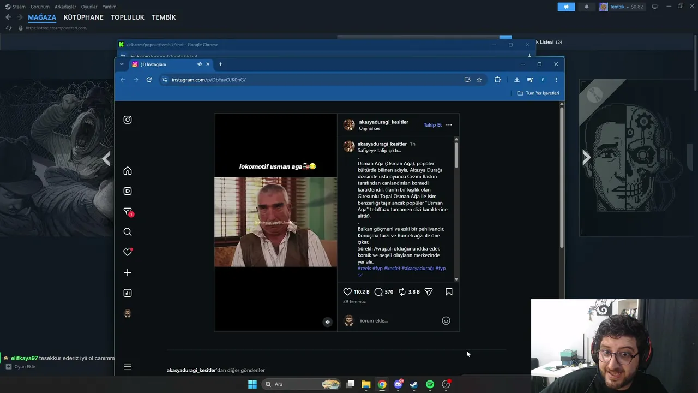The height and width of the screenshot is (393, 698).
Task: Reload the Instagram page in Chrome
Action: tap(149, 80)
